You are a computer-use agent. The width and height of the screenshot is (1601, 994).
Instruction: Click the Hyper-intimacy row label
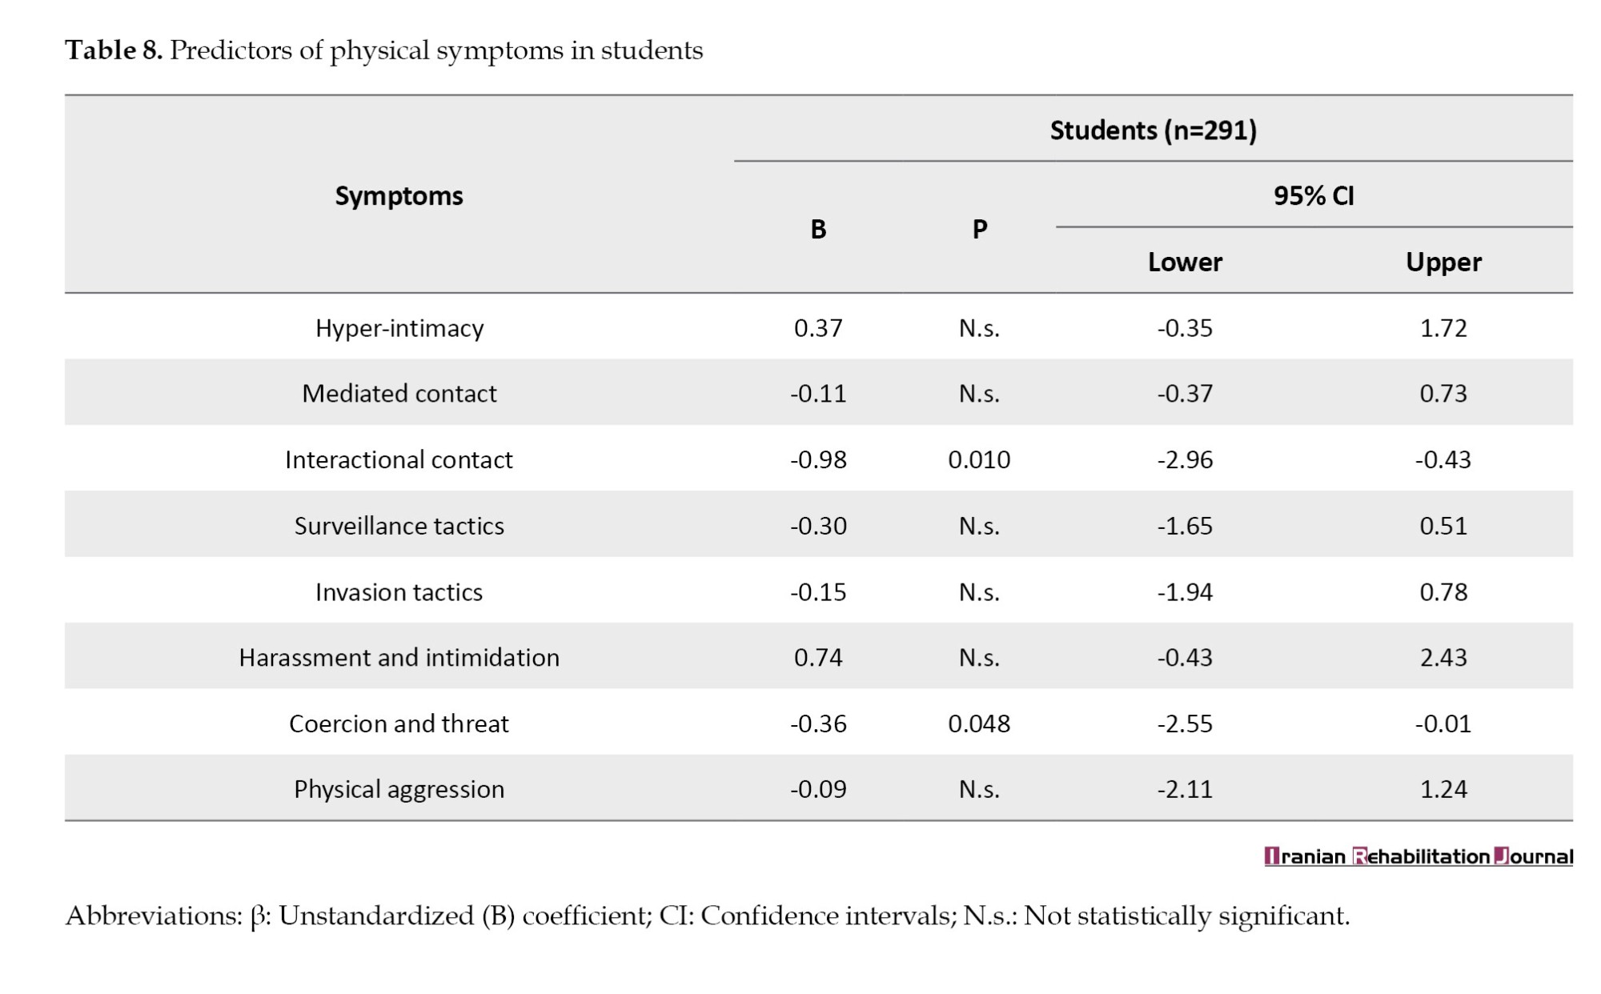[x=399, y=328]
